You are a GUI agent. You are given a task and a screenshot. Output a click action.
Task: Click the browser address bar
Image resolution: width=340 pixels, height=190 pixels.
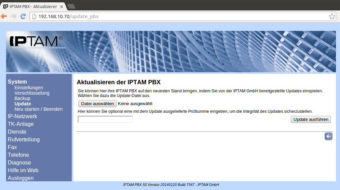pyautogui.click(x=178, y=16)
